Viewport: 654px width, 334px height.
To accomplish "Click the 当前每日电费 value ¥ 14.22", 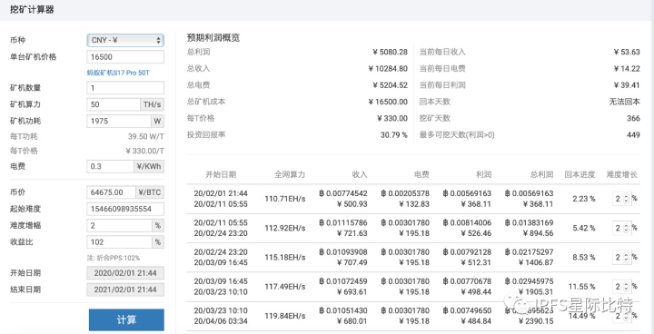I will pos(627,68).
